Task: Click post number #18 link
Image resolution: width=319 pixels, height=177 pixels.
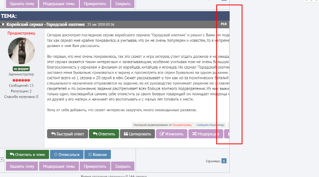Action: 223,24
